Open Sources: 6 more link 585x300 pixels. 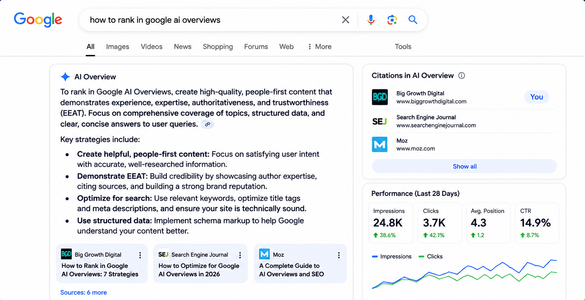[x=83, y=292]
